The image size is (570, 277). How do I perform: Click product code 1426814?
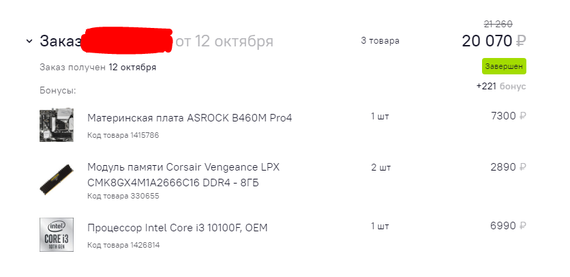pyautogui.click(x=123, y=245)
